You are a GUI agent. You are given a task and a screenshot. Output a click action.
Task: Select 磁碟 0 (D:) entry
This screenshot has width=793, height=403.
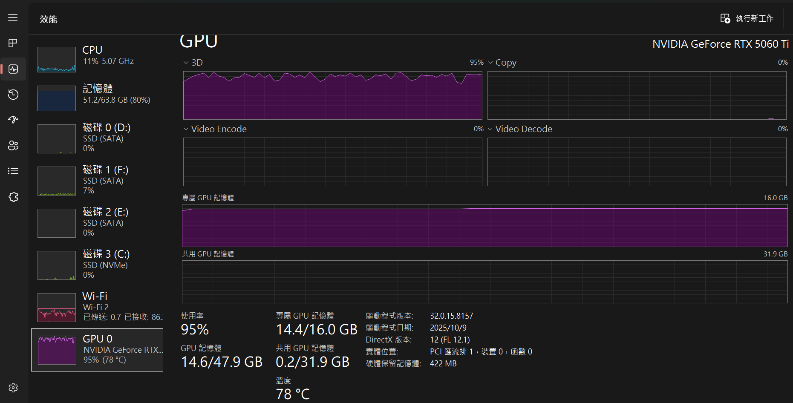tap(97, 138)
